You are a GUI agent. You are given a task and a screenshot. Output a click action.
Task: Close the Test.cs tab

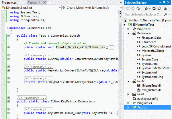(44, 2)
